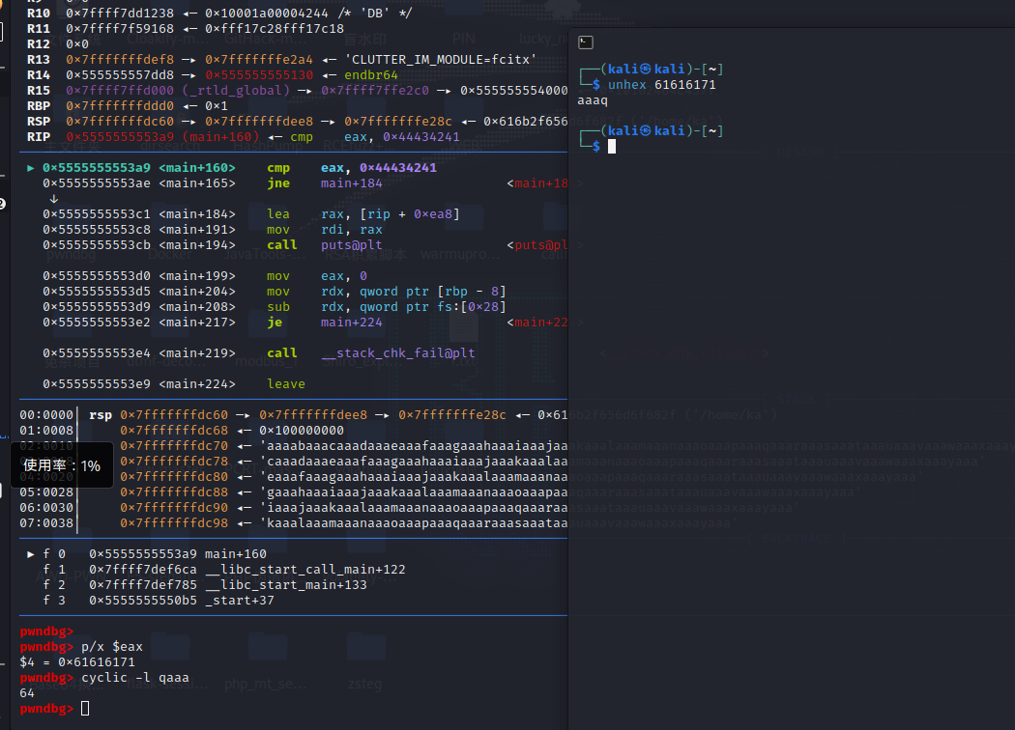Click the pwndbg prompt input cursor

pyautogui.click(x=85, y=709)
